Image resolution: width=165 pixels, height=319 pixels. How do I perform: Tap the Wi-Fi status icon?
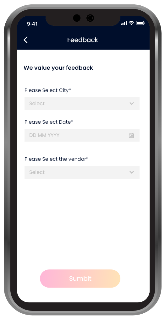pyautogui.click(x=131, y=23)
